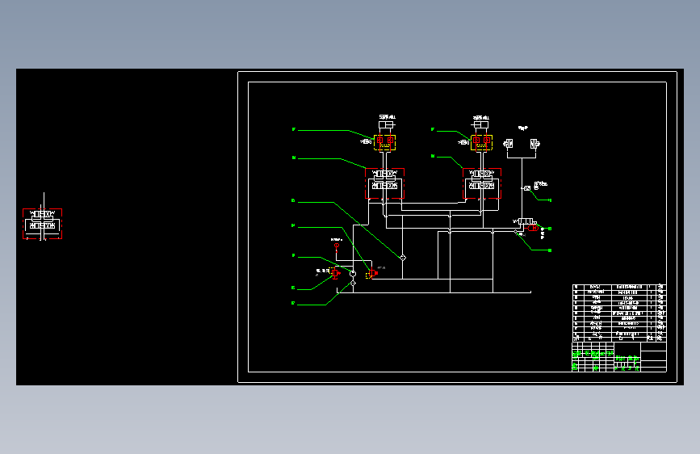700x454 pixels.
Task: Click the green text in the title block
Action: pyautogui.click(x=606, y=359)
